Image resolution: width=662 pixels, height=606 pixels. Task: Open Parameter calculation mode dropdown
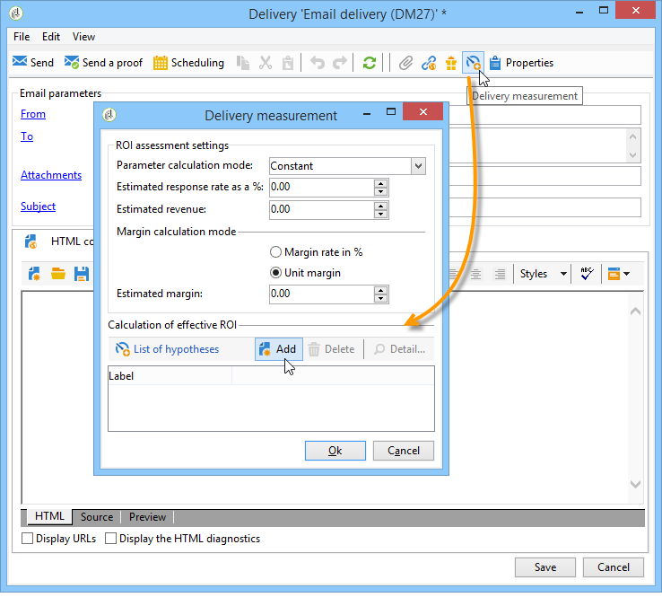point(418,166)
